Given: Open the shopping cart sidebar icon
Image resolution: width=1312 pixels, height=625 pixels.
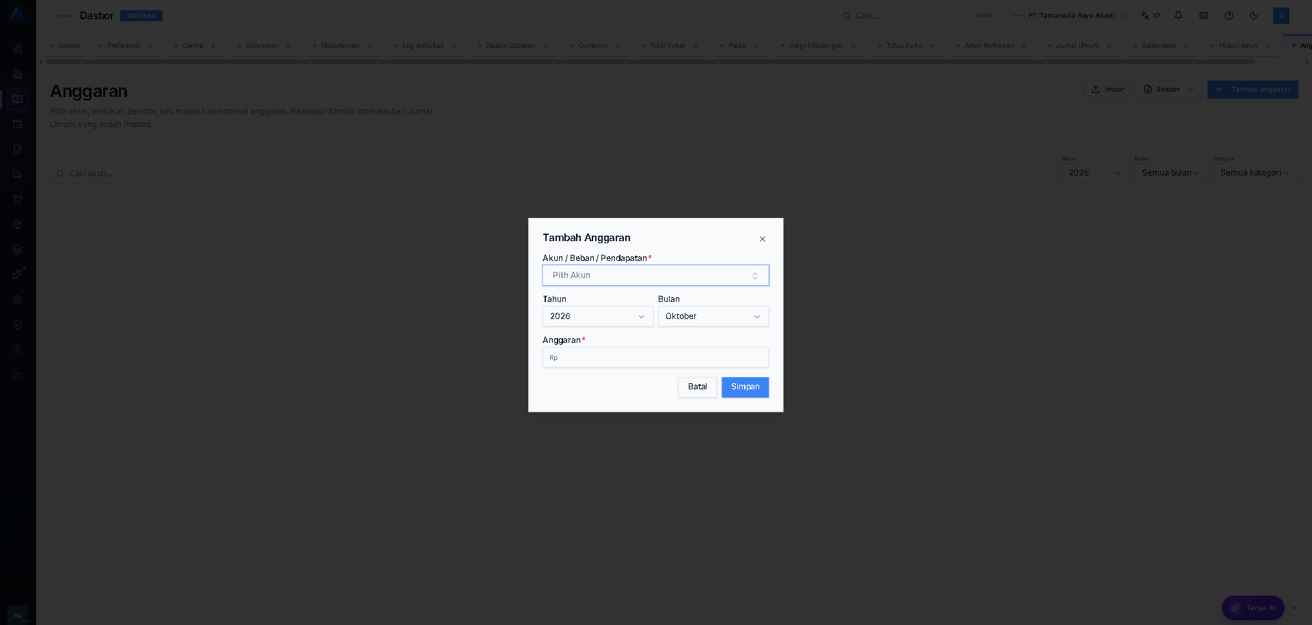Looking at the screenshot, I should (x=18, y=199).
